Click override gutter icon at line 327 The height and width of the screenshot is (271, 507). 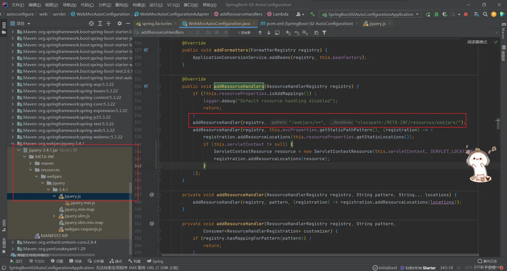(x=146, y=50)
